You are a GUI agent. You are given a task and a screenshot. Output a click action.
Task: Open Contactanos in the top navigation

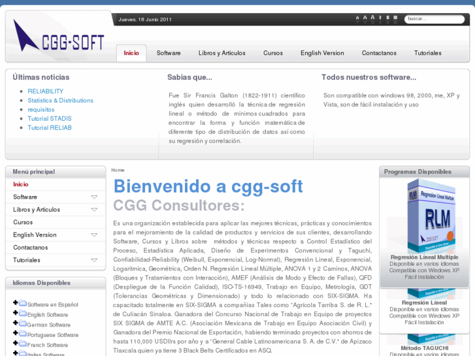[379, 53]
